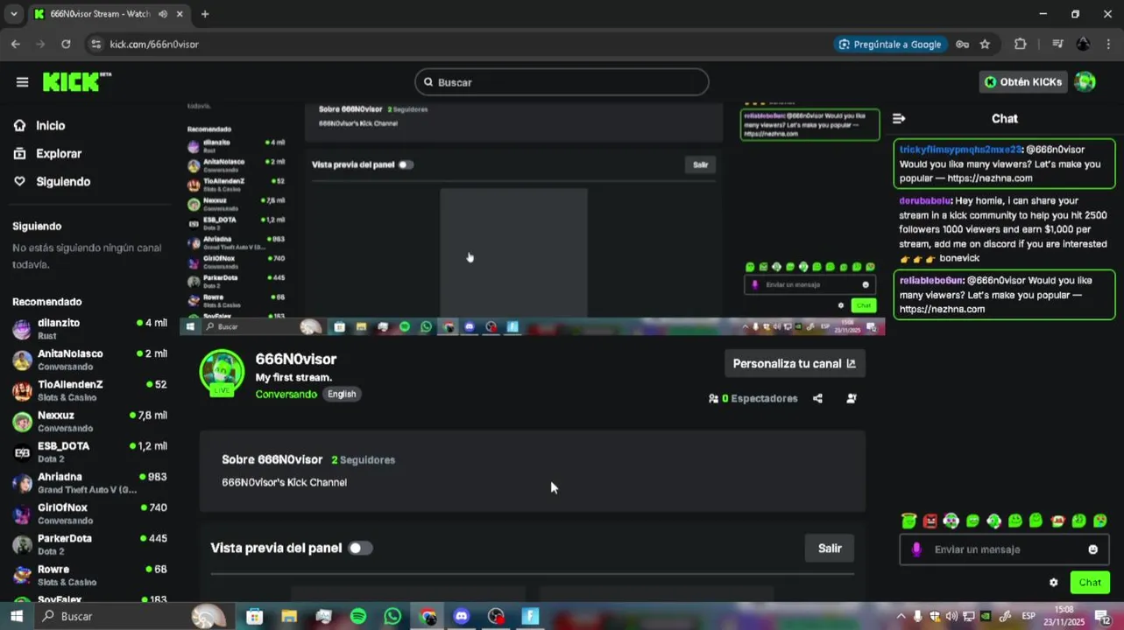The height and width of the screenshot is (630, 1124).
Task: Click the 2 Seguidores text
Action: coord(364,459)
